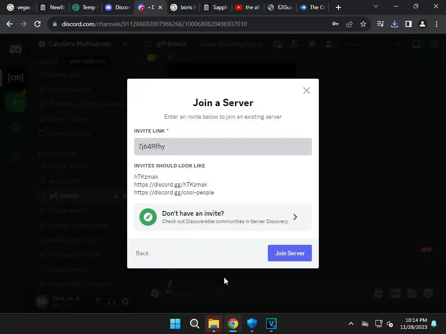446x334 pixels.
Task: Open Windows Security shield in taskbar
Action: coord(252,324)
